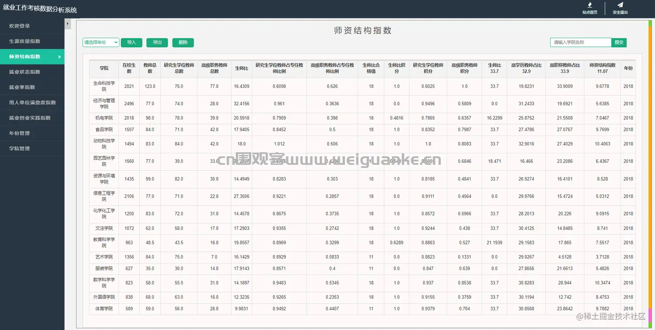
Task: Select the 教育科学学院 row name
Action: [104, 243]
